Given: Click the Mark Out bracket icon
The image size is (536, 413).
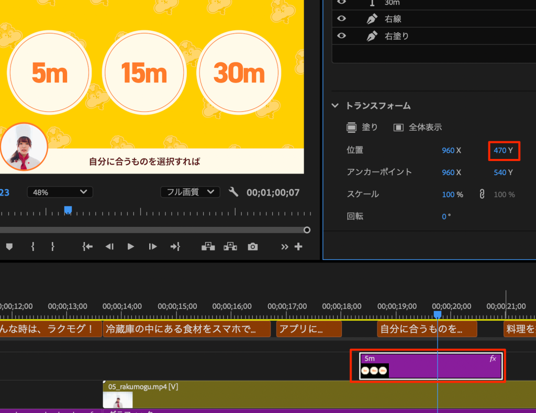Looking at the screenshot, I should pyautogui.click(x=52, y=246).
